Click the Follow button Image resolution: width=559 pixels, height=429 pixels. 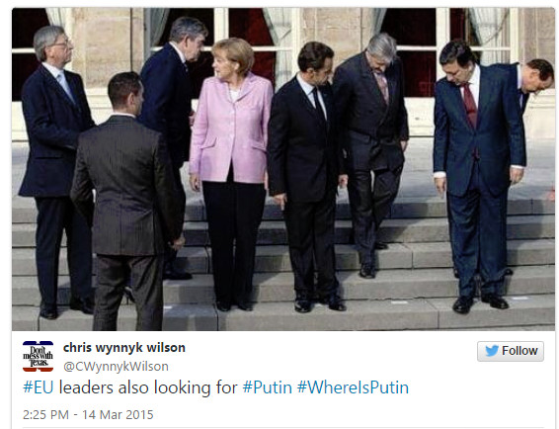(511, 351)
